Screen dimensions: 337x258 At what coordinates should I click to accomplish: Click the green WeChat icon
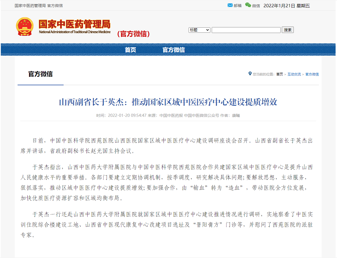point(248,5)
